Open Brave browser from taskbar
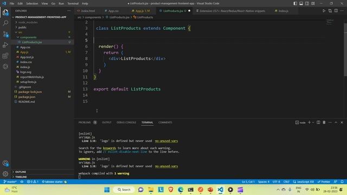This screenshot has height=195, width=347. [x=171, y=190]
